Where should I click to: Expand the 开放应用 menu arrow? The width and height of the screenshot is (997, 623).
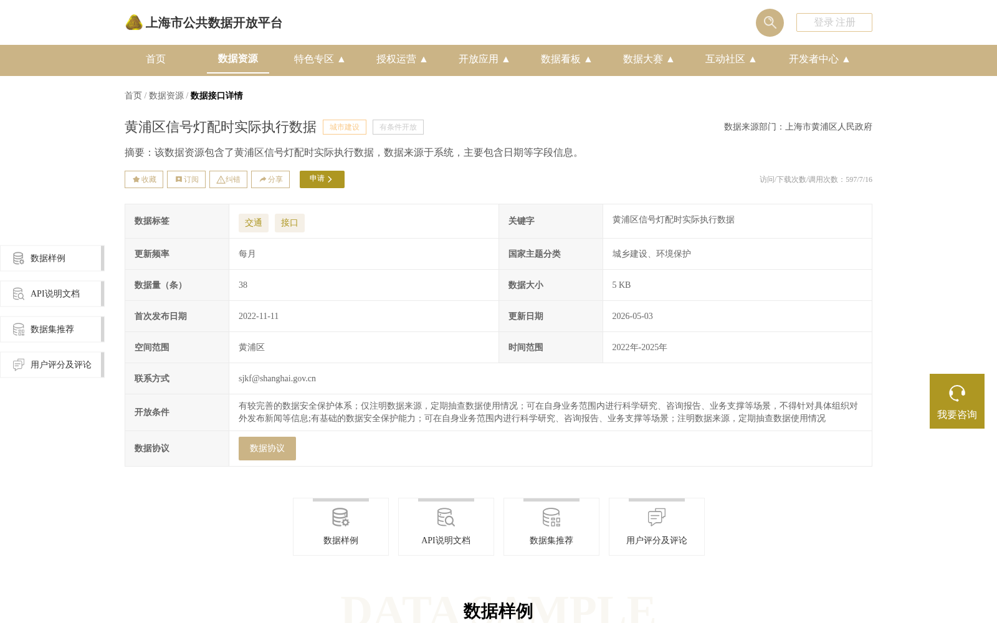[506, 59]
